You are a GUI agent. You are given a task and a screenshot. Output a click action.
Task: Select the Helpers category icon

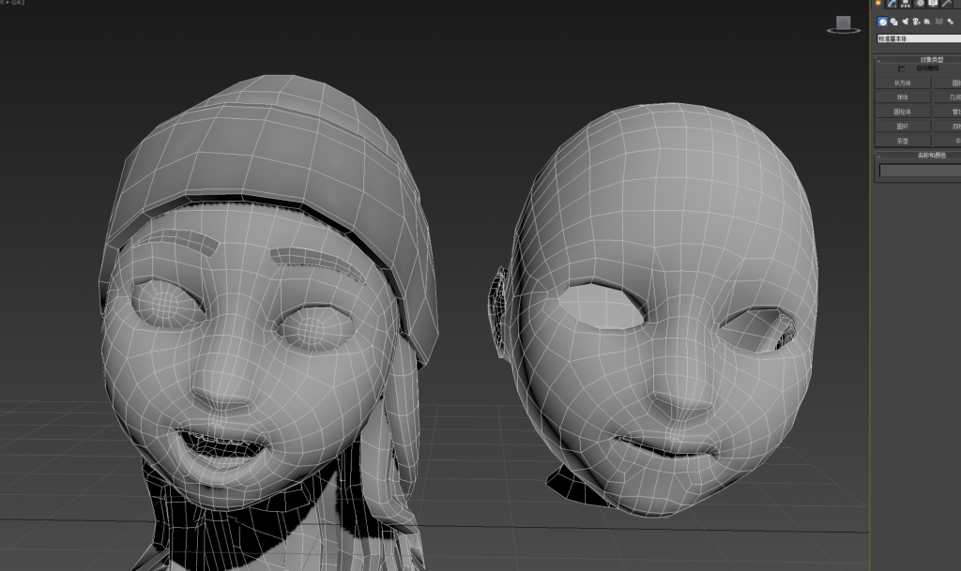(928, 22)
